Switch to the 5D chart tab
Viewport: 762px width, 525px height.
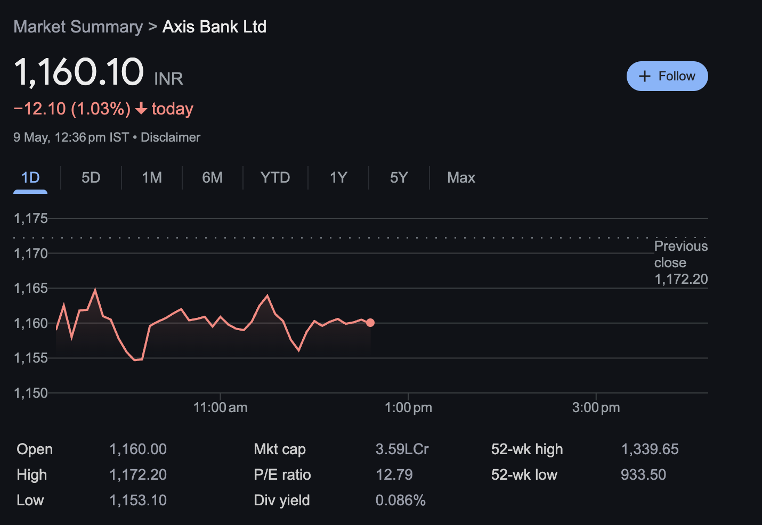point(91,177)
